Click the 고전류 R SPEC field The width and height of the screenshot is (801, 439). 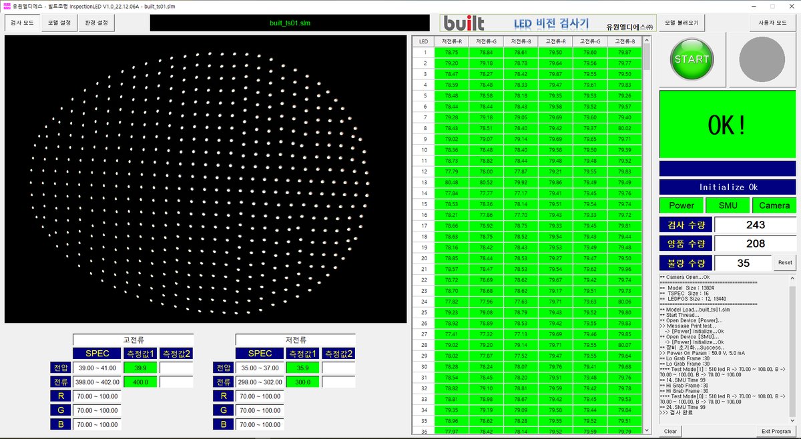pos(97,396)
